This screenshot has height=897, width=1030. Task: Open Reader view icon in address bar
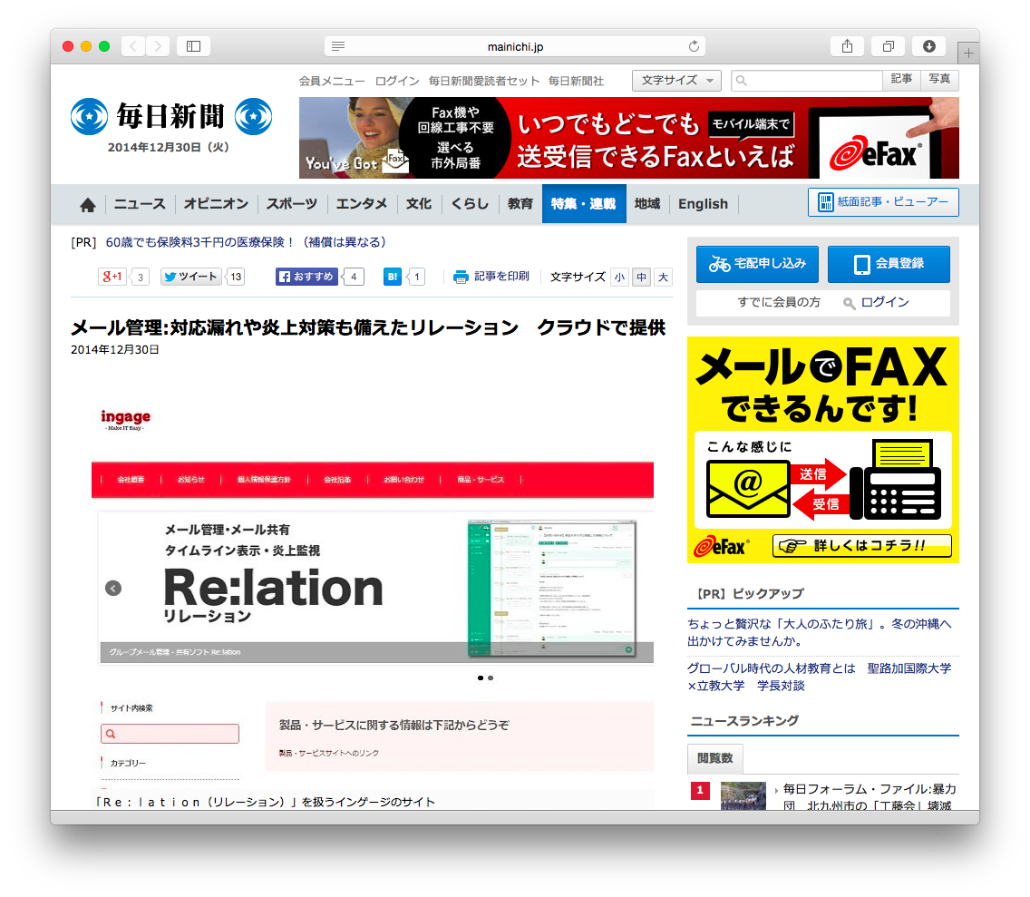pyautogui.click(x=338, y=46)
